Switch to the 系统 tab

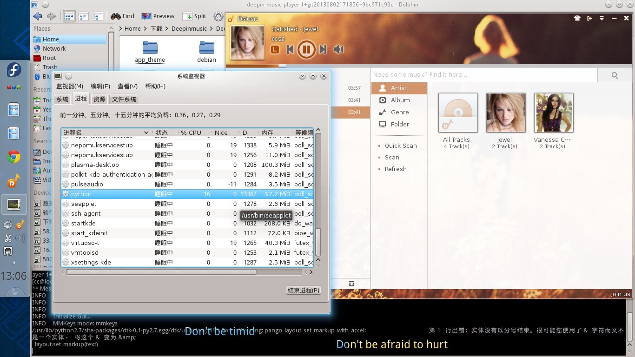[62, 99]
